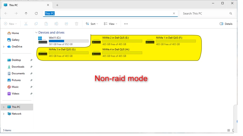This screenshot has width=243, height=136.
Task: Click the Back navigation arrow
Action: click(6, 13)
